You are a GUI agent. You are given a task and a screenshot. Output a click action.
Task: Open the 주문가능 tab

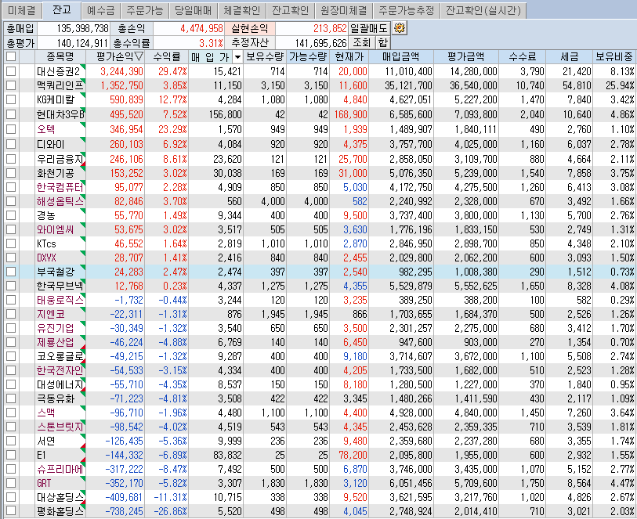point(145,10)
